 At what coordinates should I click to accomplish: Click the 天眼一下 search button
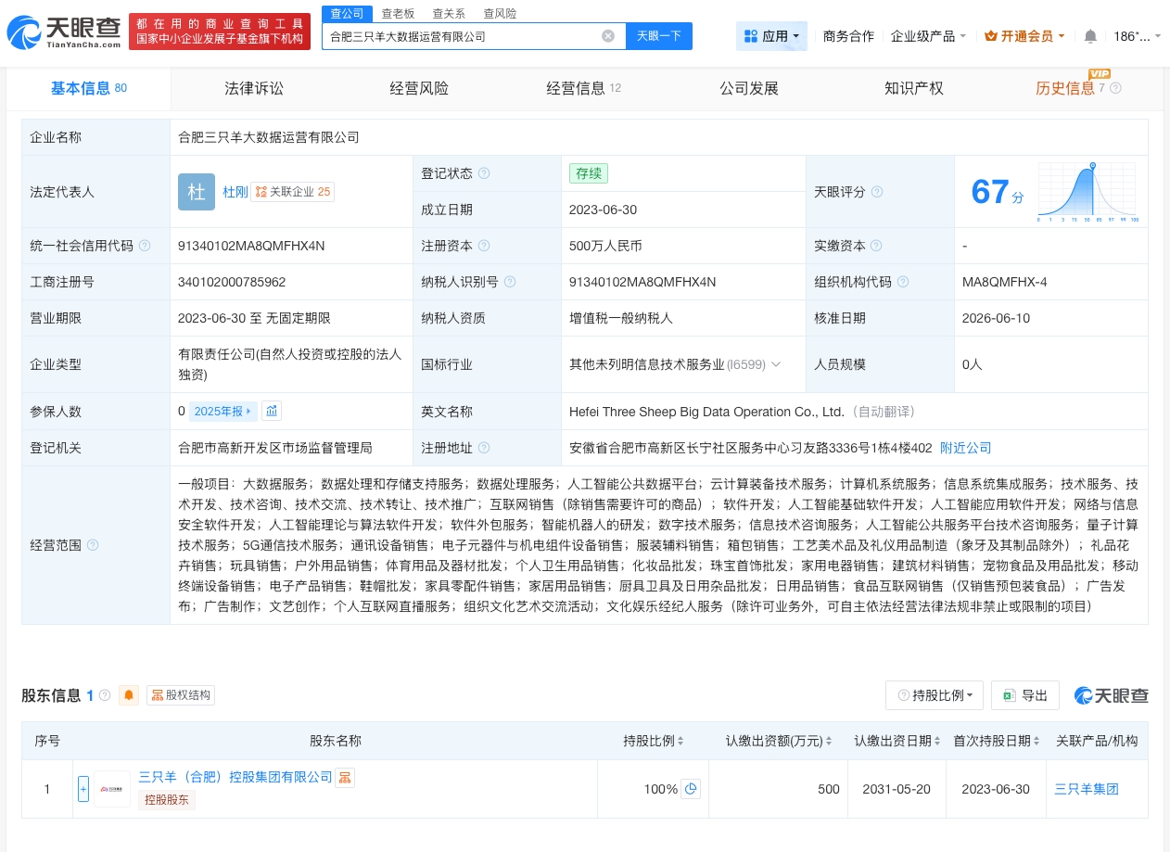659,36
